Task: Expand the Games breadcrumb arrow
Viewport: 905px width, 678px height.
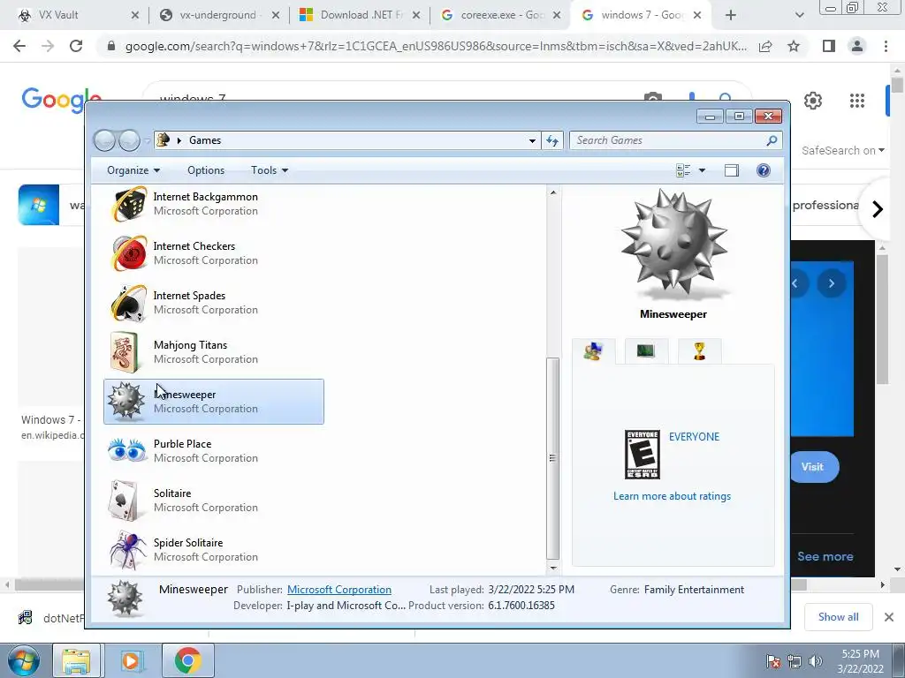Action: 179,140
